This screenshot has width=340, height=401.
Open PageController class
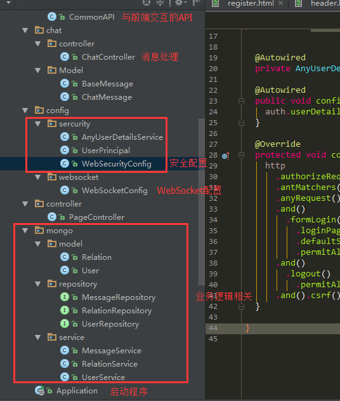point(96,217)
